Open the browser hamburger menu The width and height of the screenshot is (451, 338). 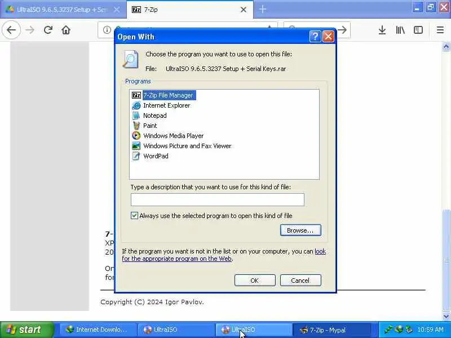tap(440, 30)
